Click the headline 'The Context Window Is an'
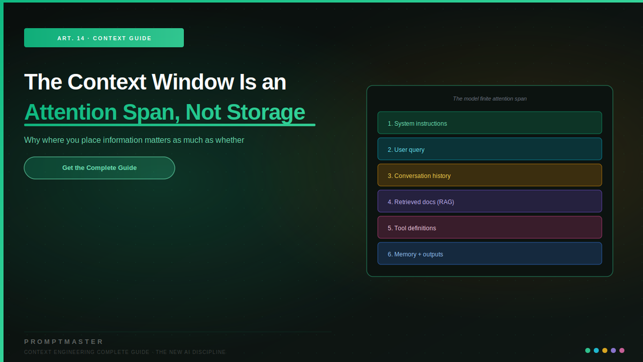The image size is (643, 362). [x=155, y=82]
